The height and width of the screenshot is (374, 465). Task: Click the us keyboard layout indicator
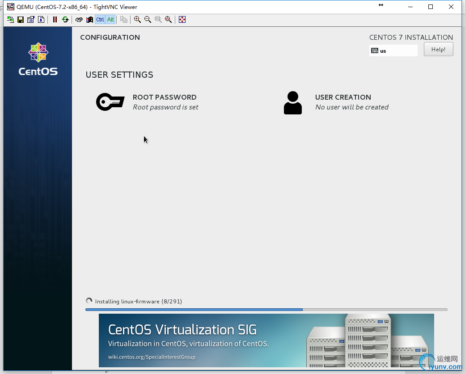coord(393,51)
